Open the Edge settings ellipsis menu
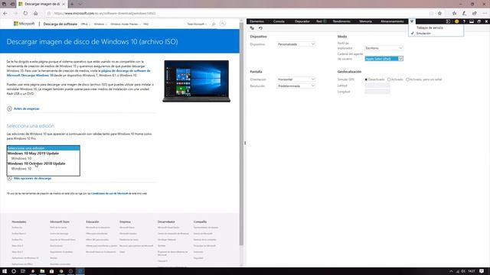Viewport: 490px width, 275px height. pyautogui.click(x=485, y=14)
